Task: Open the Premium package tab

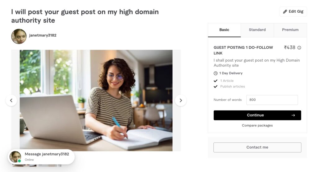Action: 290,30
